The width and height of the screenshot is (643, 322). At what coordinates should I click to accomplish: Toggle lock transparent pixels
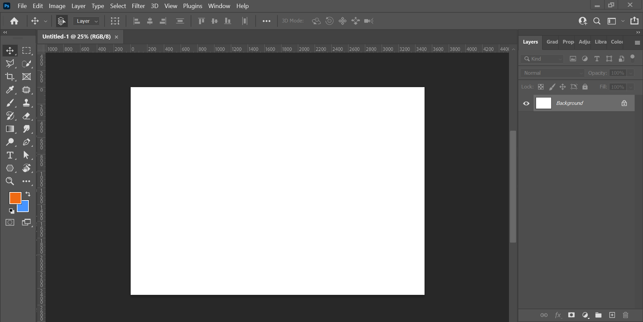pos(541,87)
